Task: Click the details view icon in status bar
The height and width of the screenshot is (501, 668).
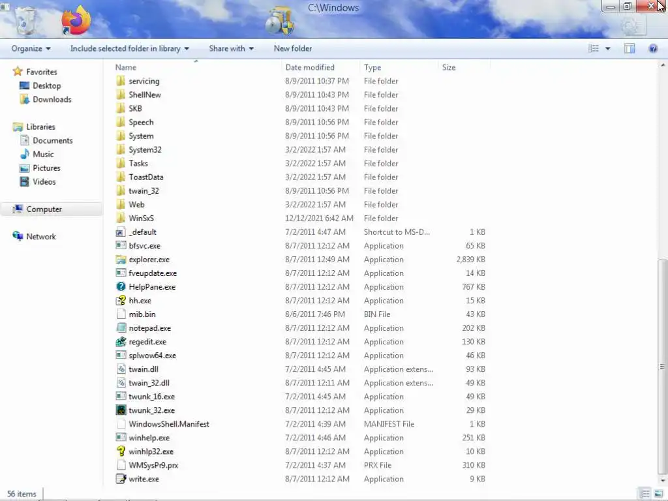Action: click(x=645, y=494)
